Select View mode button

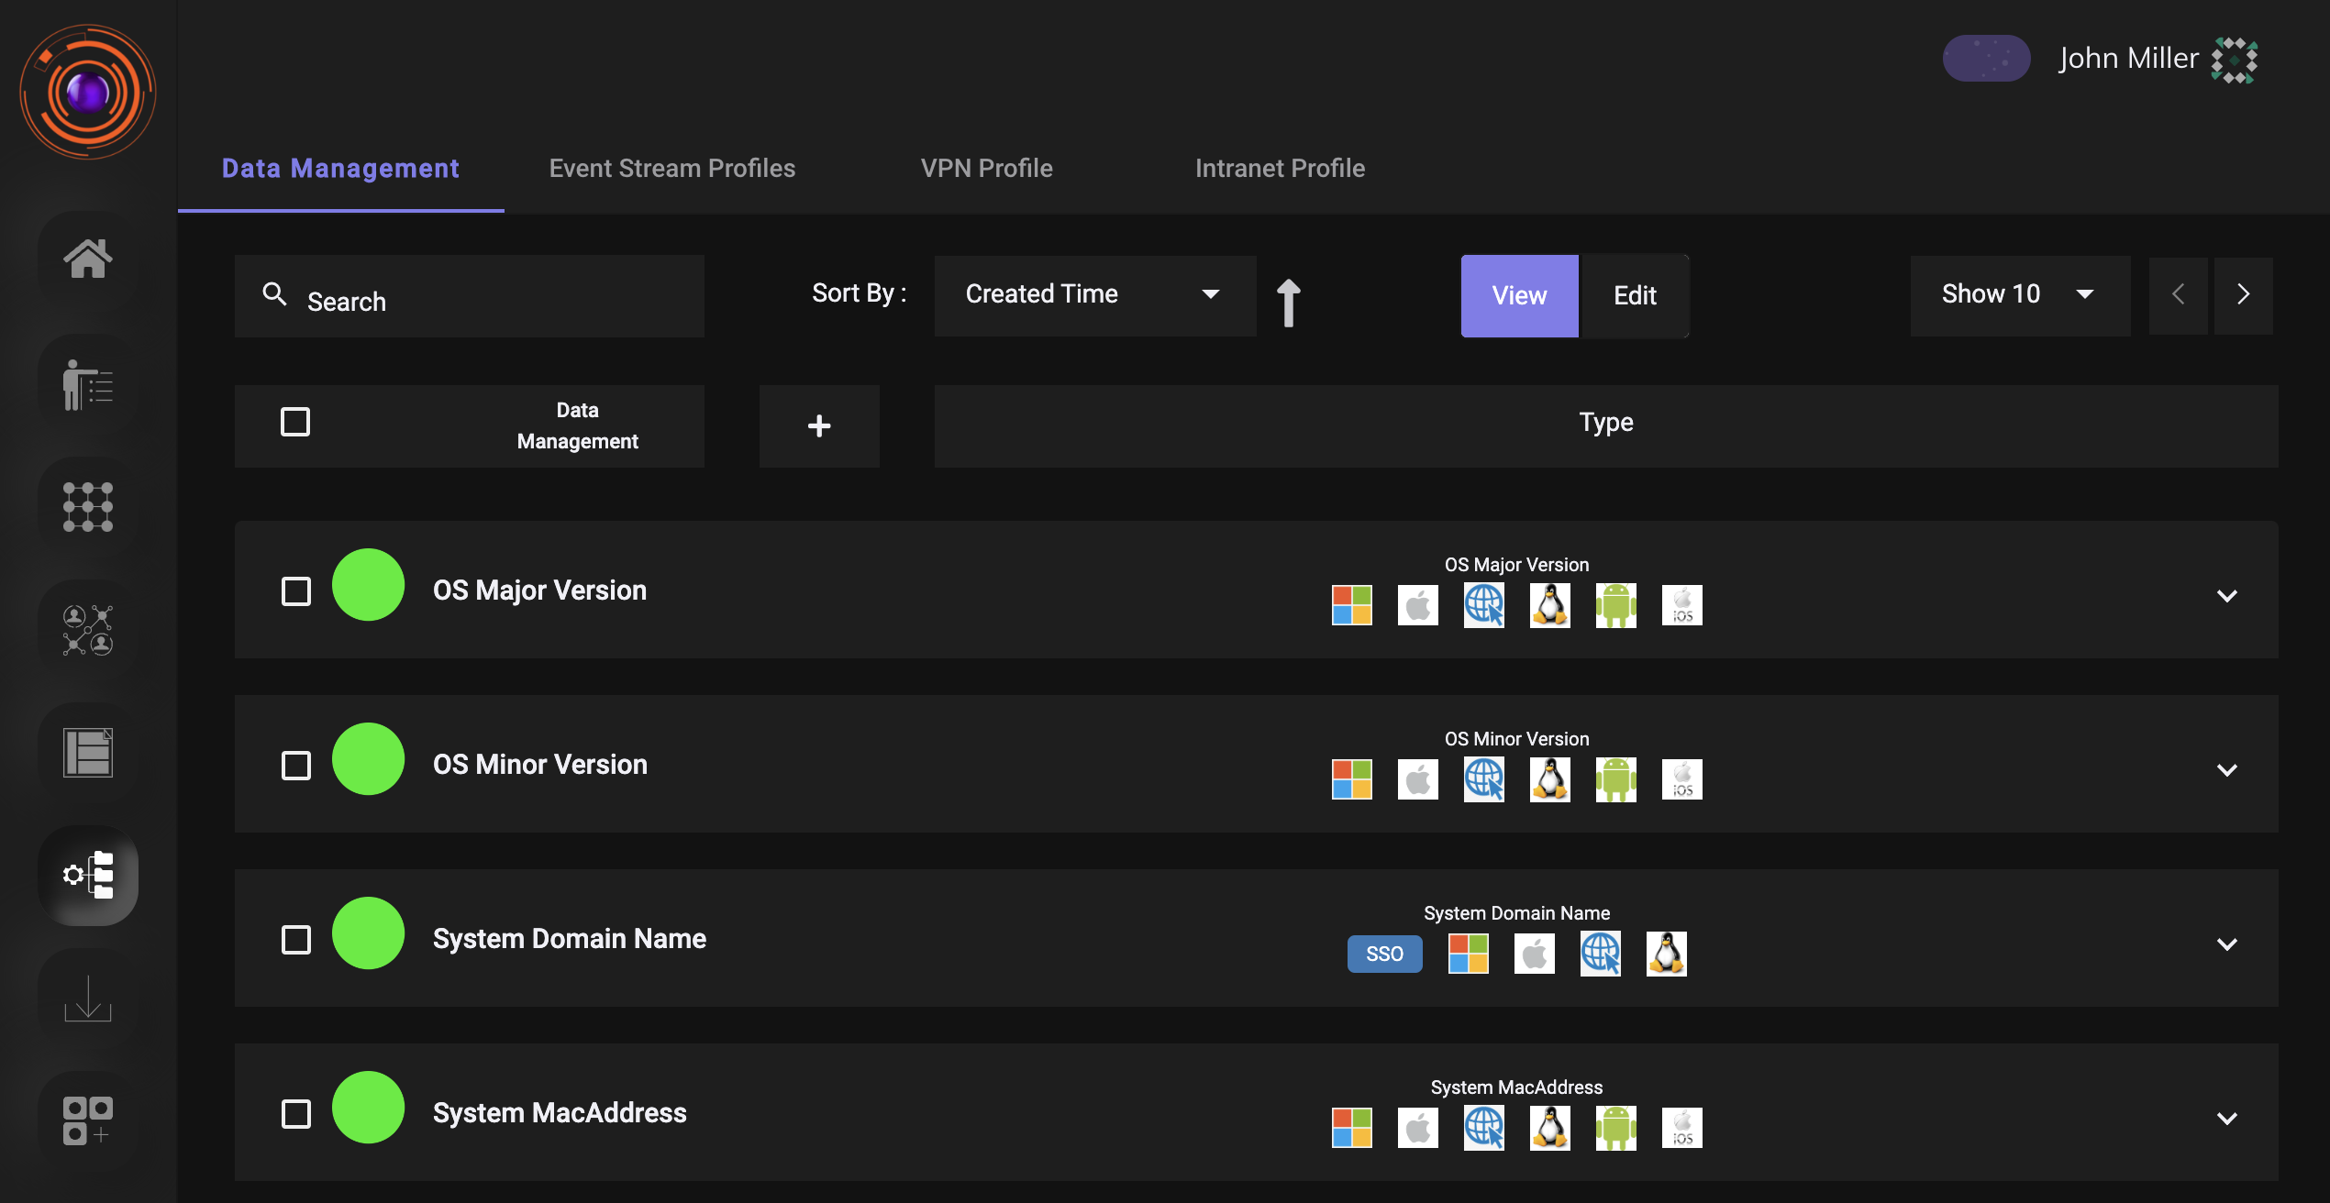click(1520, 295)
